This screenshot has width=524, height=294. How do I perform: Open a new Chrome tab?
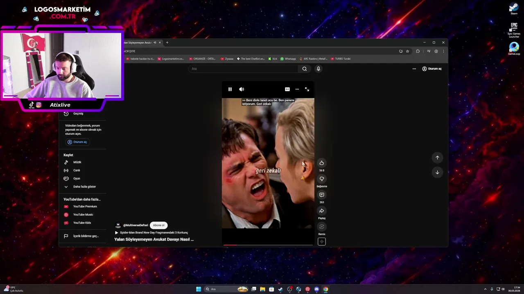tap(167, 42)
